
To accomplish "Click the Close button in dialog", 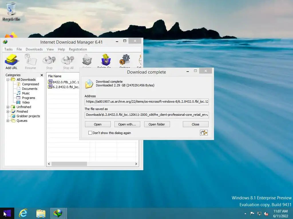I will 195,124.
